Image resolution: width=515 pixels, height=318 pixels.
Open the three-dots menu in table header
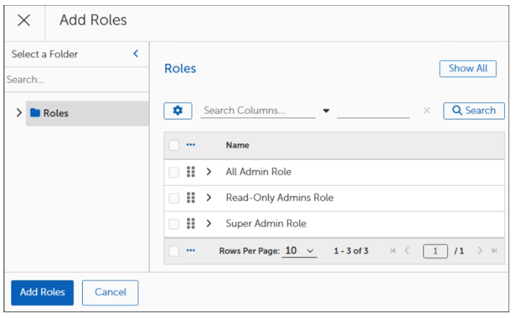point(191,145)
